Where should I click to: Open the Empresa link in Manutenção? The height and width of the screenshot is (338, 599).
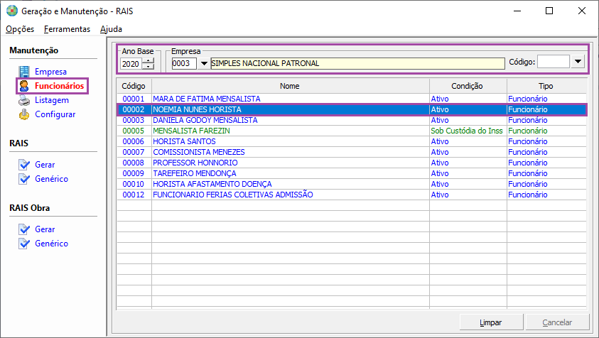[50, 72]
